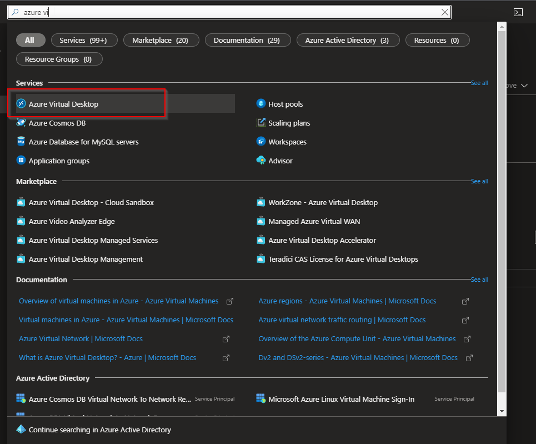Select Microsoft Azure Linux Virtual Machine Sign-In
The width and height of the screenshot is (536, 444).
tap(341, 399)
